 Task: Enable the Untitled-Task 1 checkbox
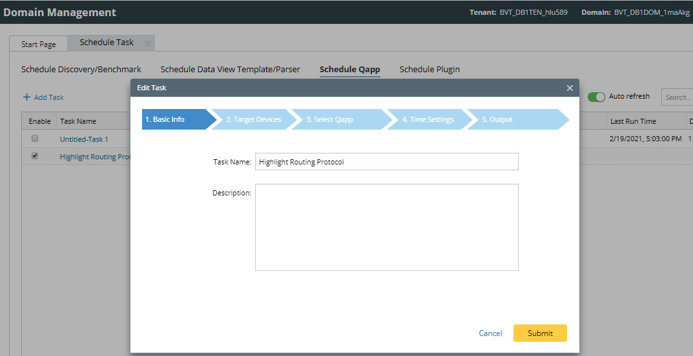(35, 139)
